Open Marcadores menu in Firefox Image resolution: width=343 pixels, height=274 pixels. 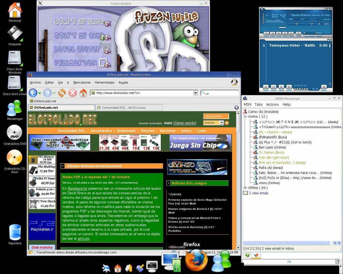[x=82, y=82]
